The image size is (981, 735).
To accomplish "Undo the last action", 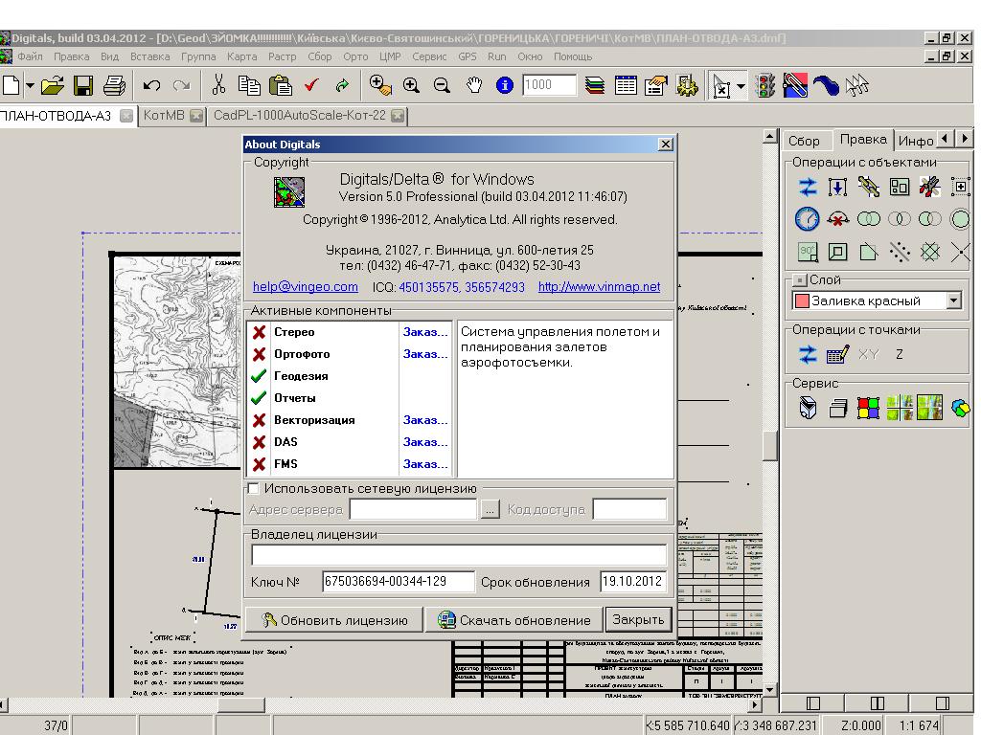I will pos(151,85).
